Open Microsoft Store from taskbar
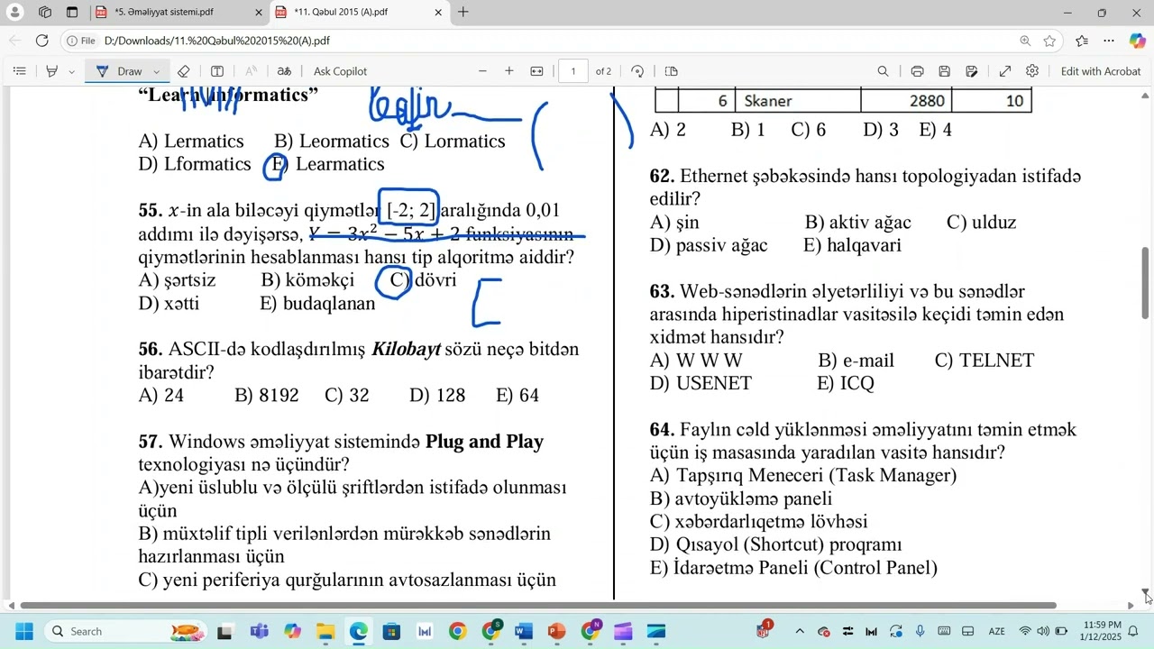 [391, 631]
